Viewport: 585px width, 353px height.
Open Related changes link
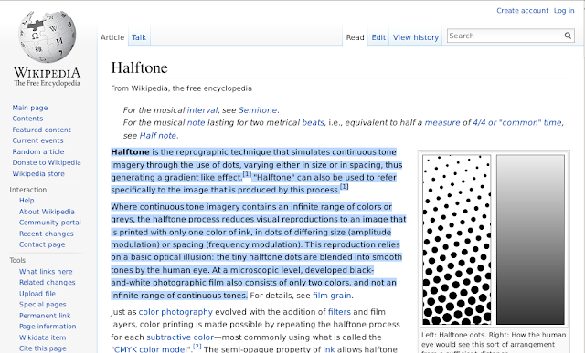tap(47, 282)
